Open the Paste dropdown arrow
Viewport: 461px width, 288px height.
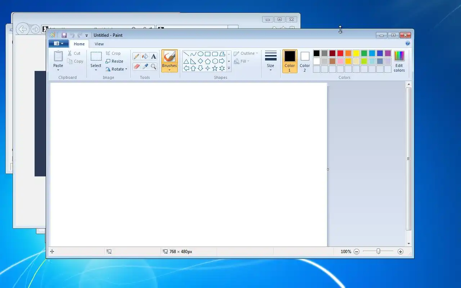[x=58, y=70]
